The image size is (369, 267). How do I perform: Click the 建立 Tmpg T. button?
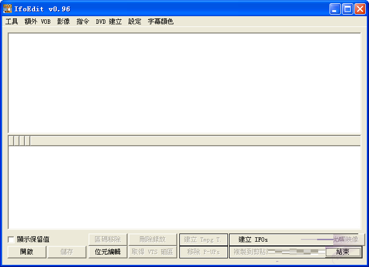(x=204, y=239)
